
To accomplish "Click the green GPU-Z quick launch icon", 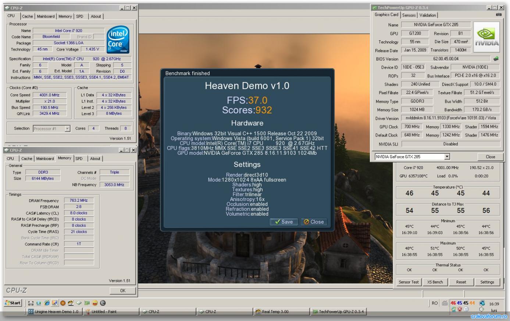I will [x=87, y=303].
